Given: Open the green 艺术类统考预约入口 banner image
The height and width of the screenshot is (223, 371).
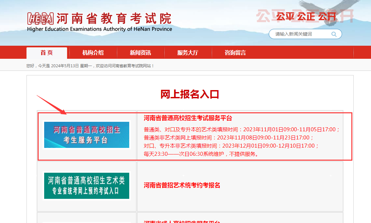Looking at the screenshot, I should 86,186.
